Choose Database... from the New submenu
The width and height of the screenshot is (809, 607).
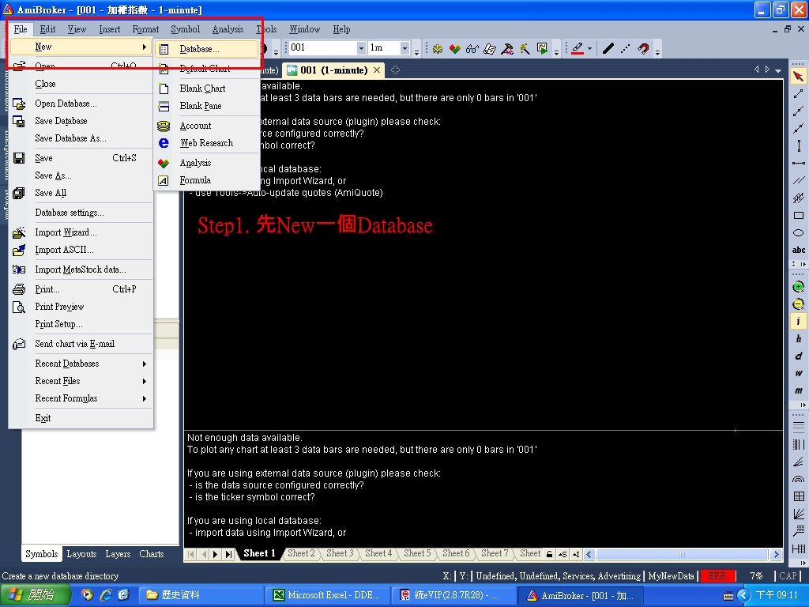point(207,49)
